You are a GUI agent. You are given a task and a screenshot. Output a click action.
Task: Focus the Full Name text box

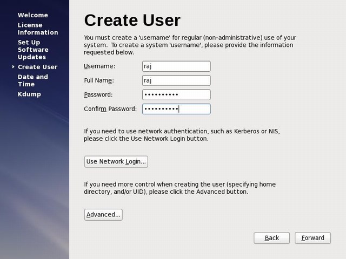click(176, 80)
